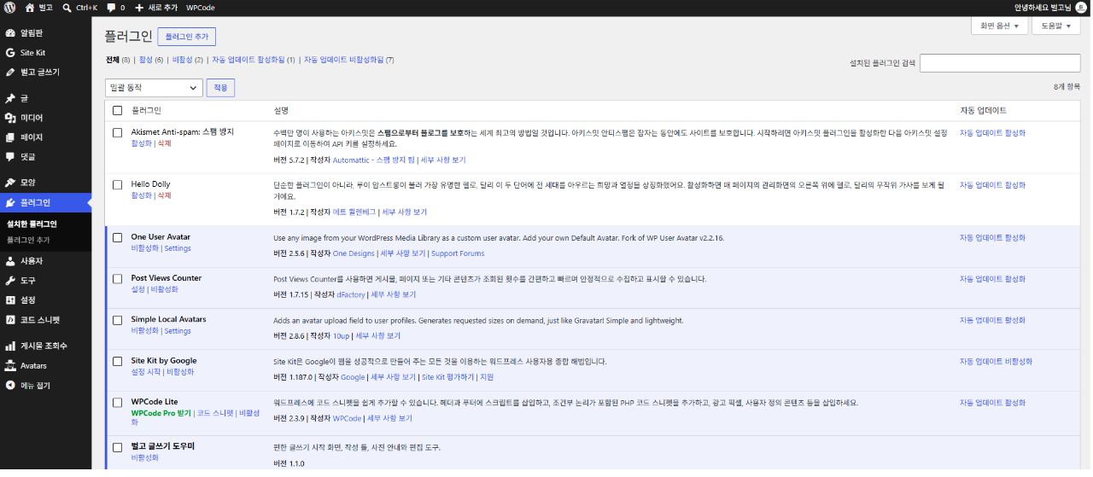Delete Hello Dolly via 삭제 link

[165, 195]
